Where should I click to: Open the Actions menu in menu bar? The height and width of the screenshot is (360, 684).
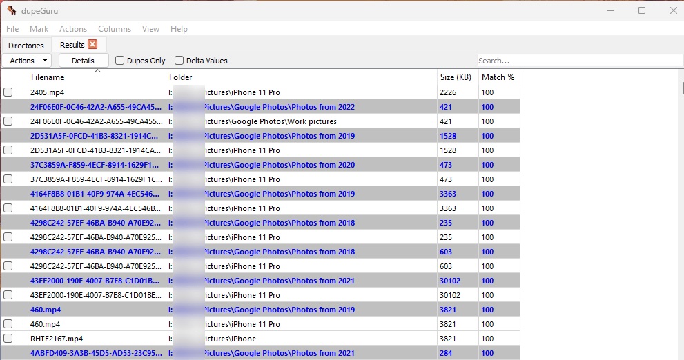point(73,29)
